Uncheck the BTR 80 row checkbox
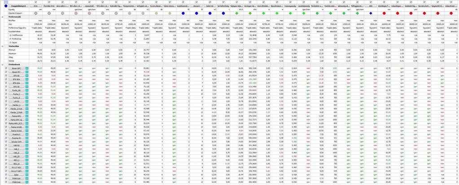This screenshot has height=185, width=459. [6, 75]
